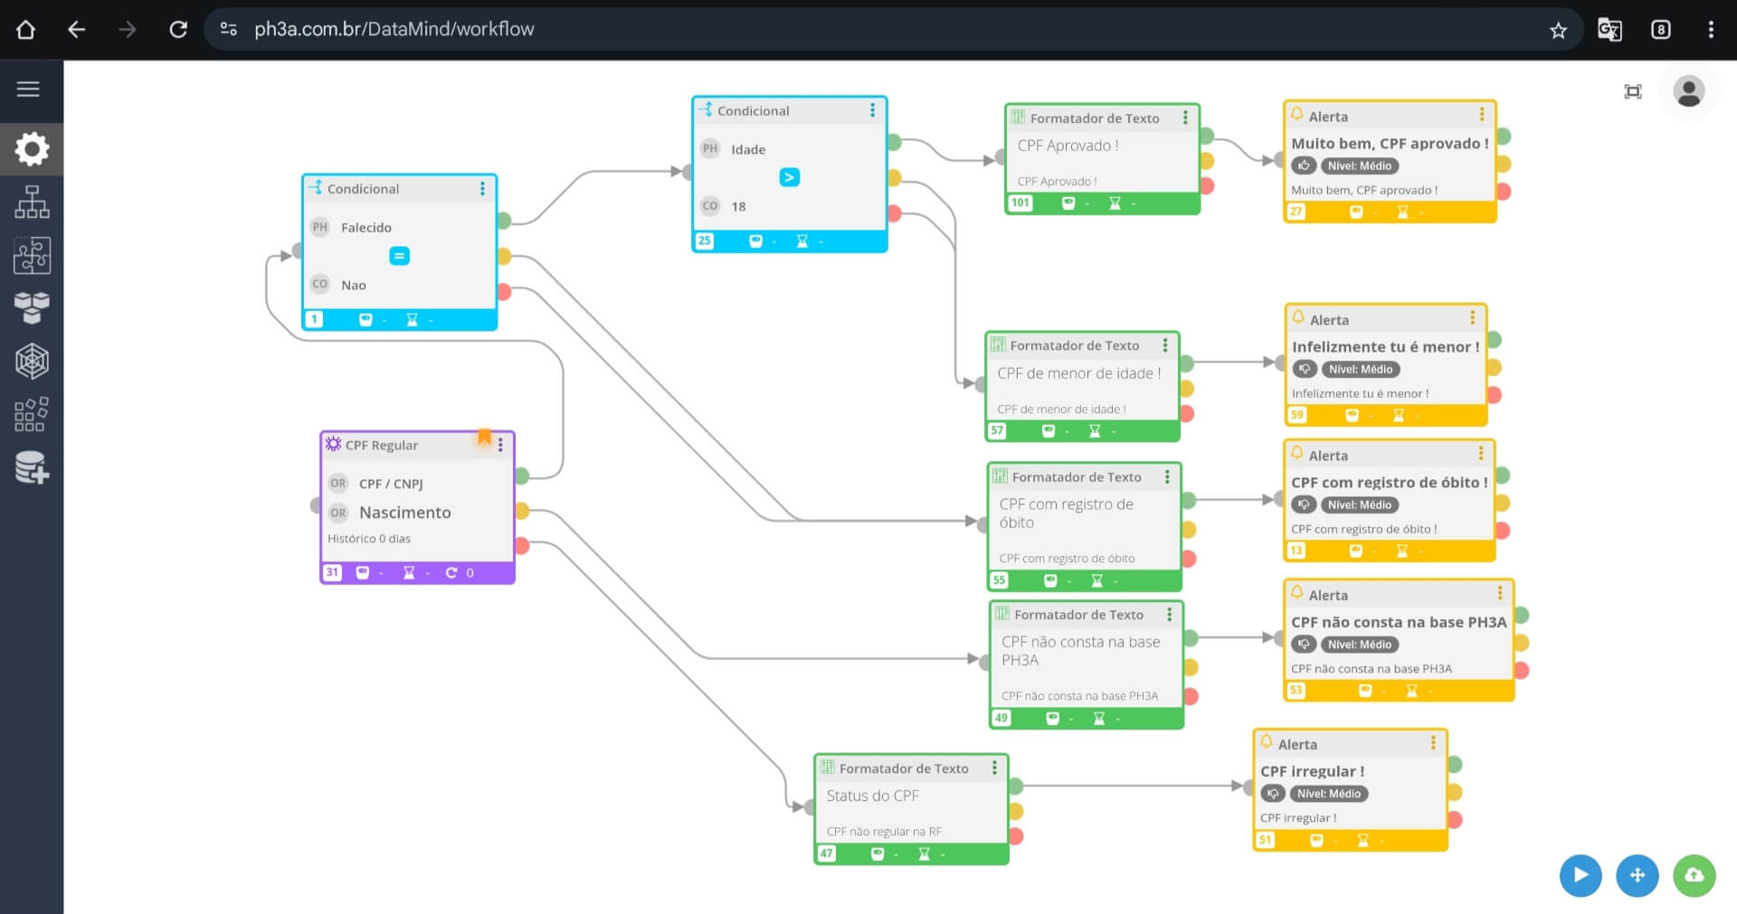Open options menu of Falecido Condicional node
This screenshot has width=1737, height=914.
[x=482, y=188]
